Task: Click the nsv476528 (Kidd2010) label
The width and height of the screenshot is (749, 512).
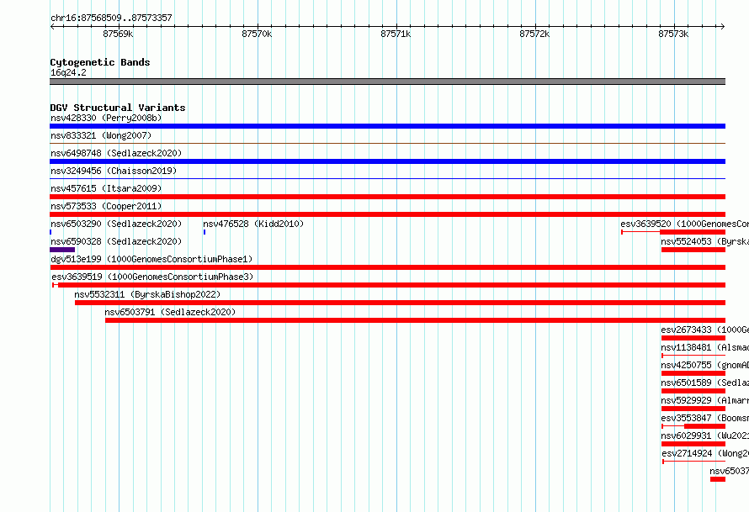Action: click(253, 224)
